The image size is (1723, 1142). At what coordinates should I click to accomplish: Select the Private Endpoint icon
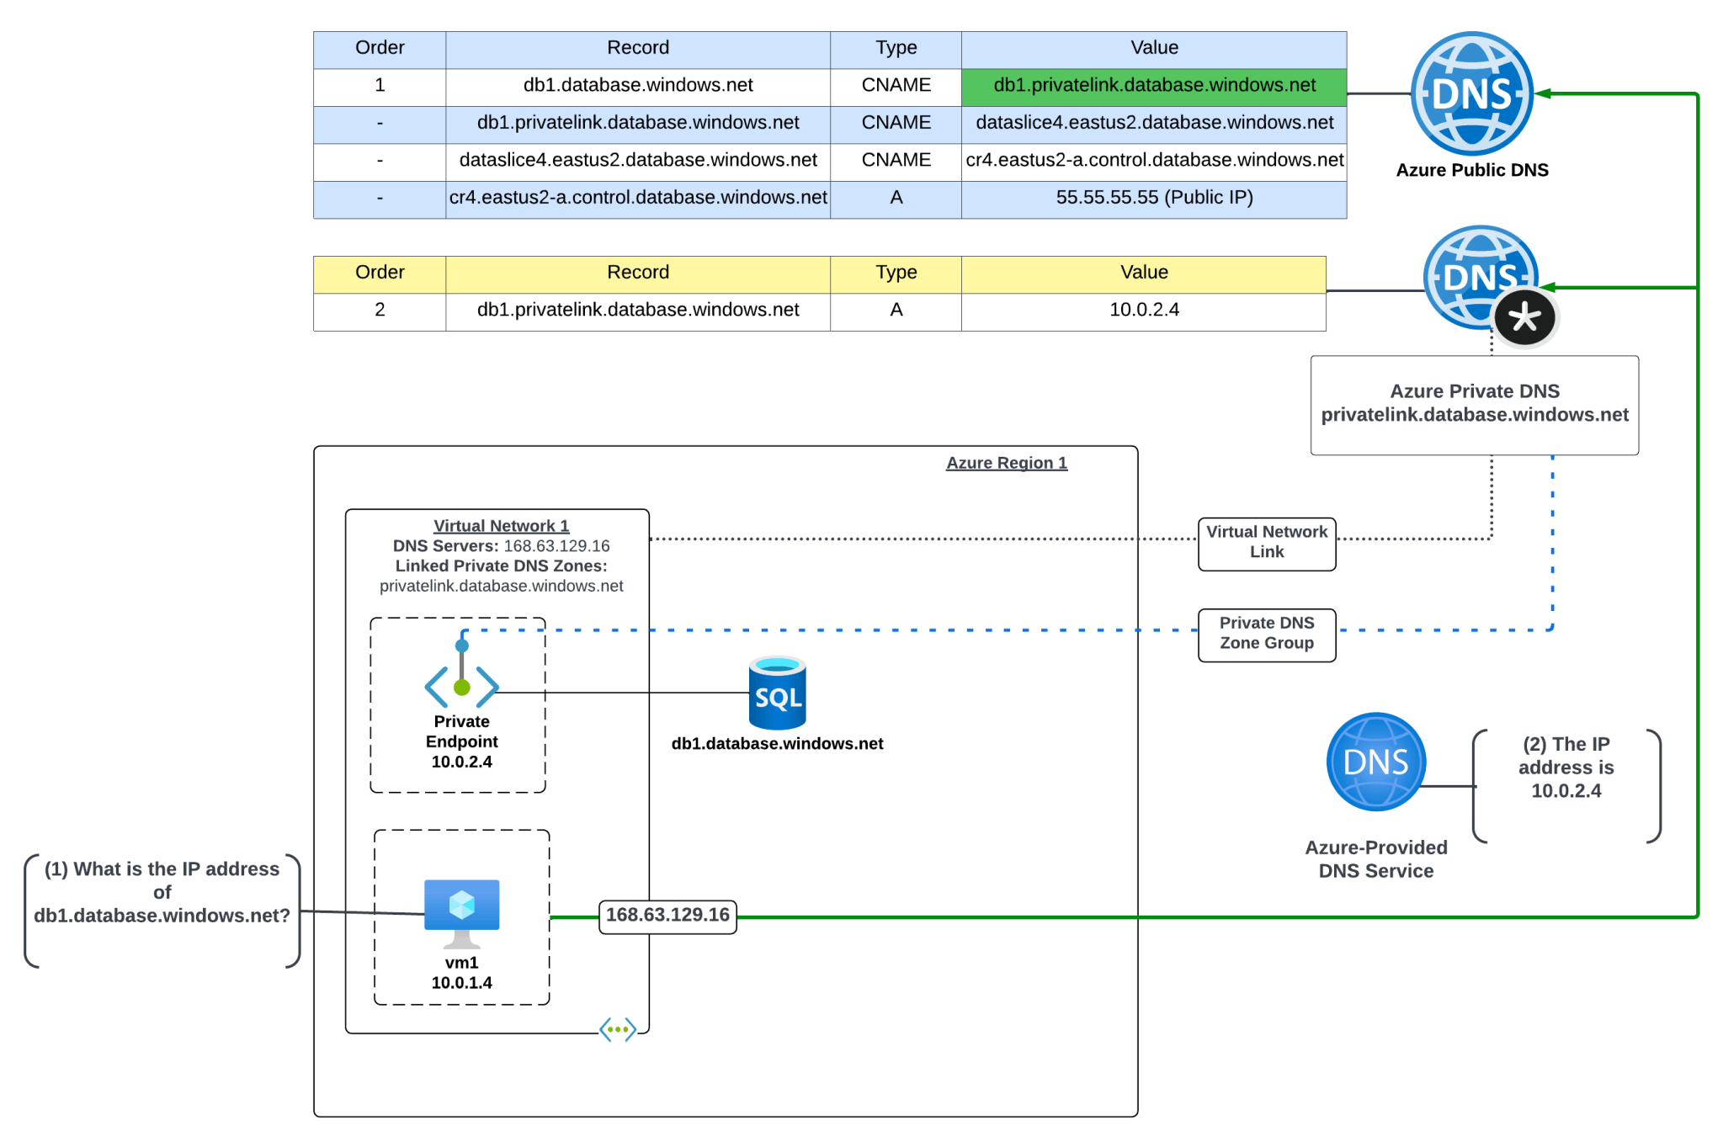coord(461,675)
